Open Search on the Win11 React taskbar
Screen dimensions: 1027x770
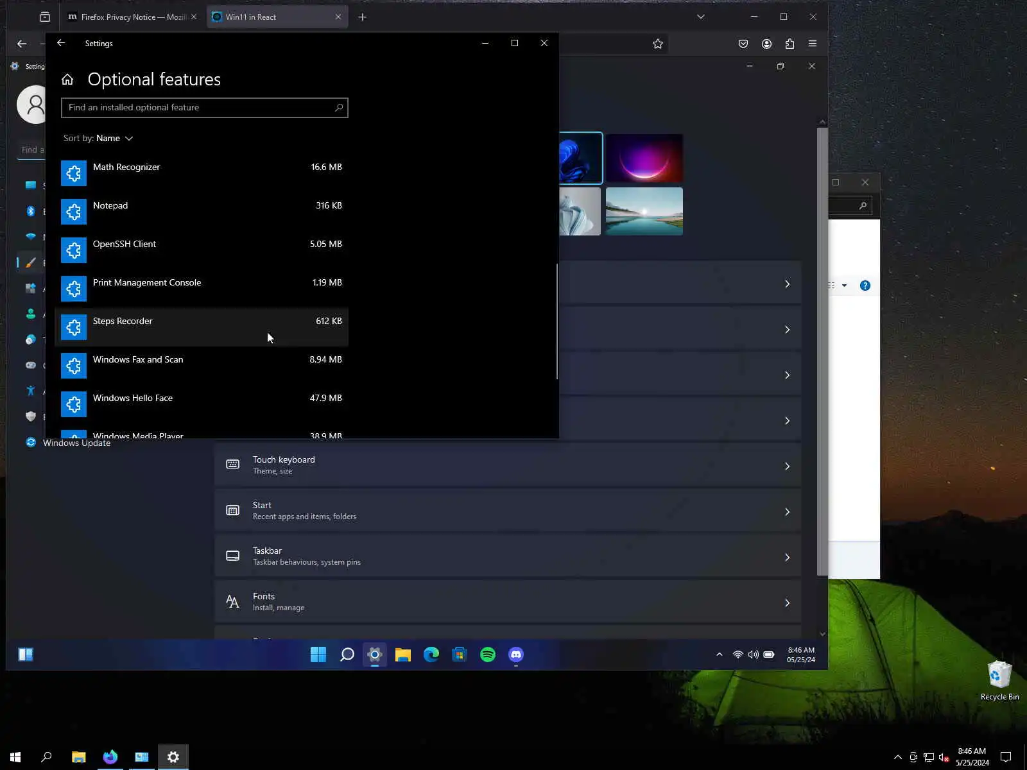pyautogui.click(x=347, y=654)
